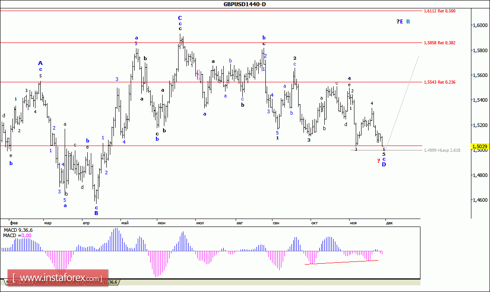Image resolution: width=490 pixels, height=292 pixels.
Task: Select the blue wave A label
Action: [40, 63]
